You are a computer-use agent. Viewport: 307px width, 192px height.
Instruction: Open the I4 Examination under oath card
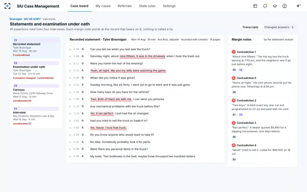click(x=36, y=70)
